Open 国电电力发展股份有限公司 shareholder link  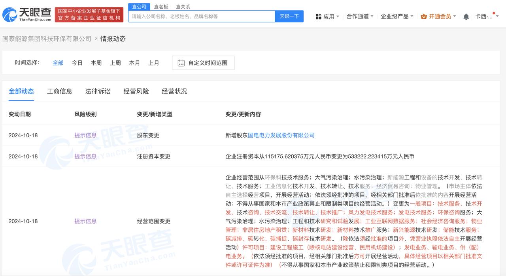coord(281,135)
